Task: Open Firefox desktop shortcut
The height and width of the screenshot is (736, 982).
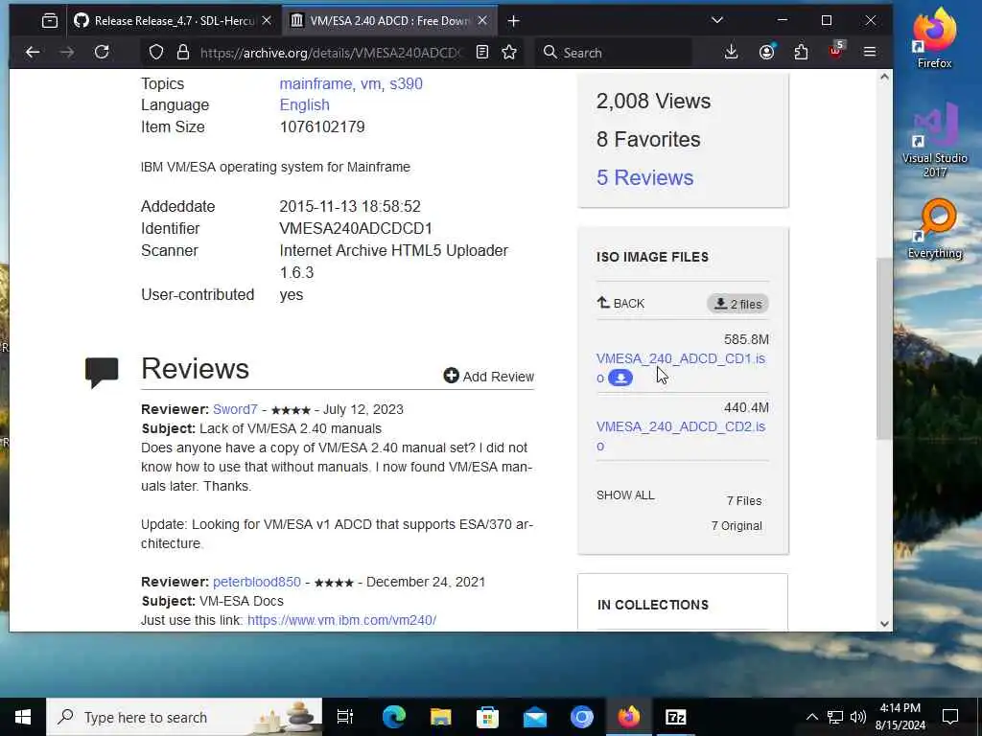Action: point(934,37)
